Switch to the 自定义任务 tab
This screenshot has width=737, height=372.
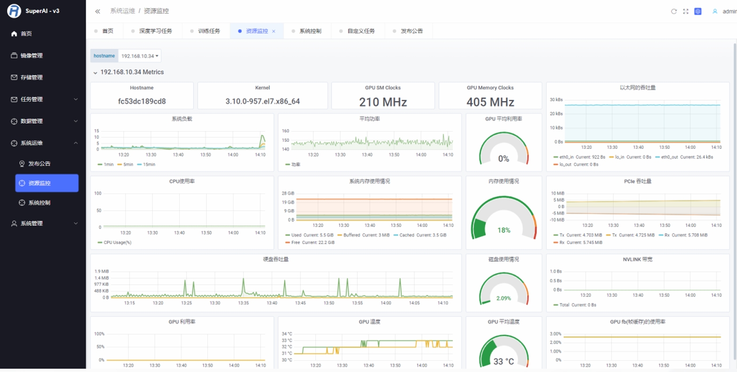click(x=358, y=31)
